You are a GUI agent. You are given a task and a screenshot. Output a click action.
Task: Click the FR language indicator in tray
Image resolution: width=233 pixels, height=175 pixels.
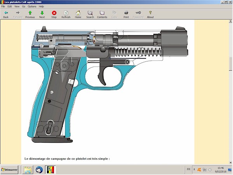pos(188,170)
